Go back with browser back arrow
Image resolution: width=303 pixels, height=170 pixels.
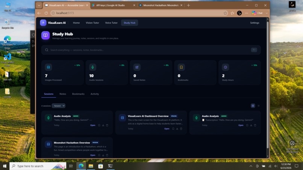[39, 13]
